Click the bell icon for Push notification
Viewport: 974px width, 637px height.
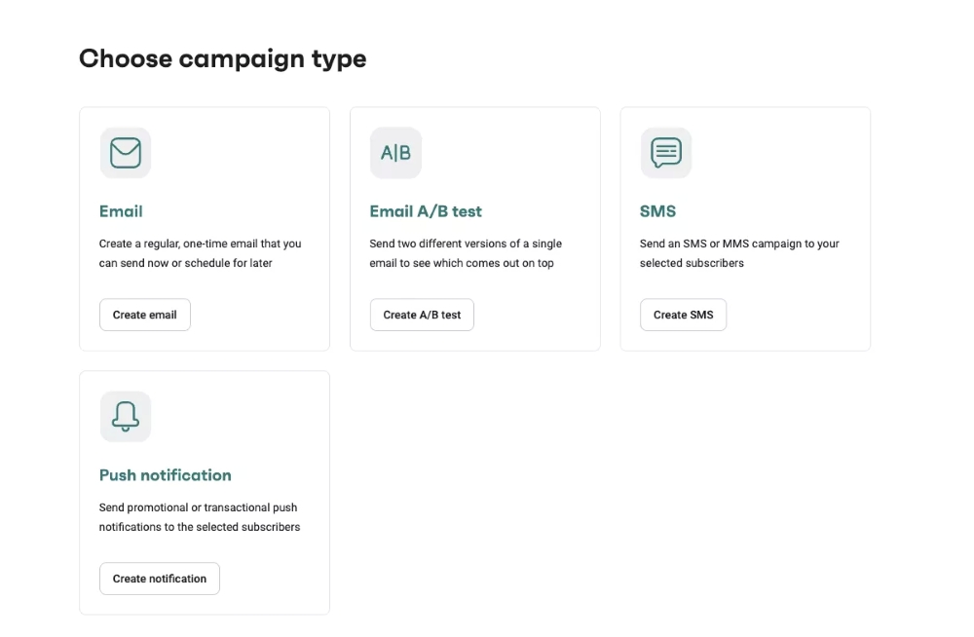point(125,416)
